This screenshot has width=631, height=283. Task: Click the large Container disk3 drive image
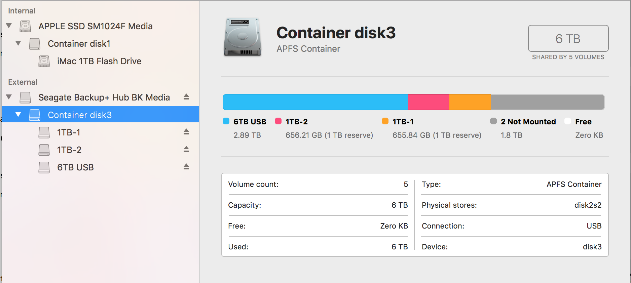[242, 37]
